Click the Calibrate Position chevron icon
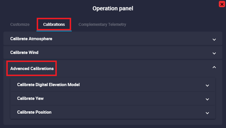This screenshot has height=128, width=226. click(207, 113)
